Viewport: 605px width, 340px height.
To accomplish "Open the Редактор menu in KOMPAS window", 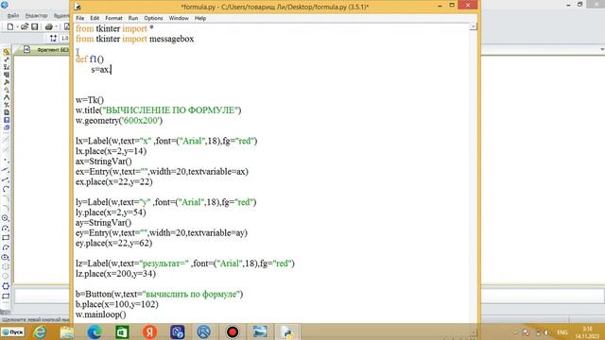I will pyautogui.click(x=36, y=16).
